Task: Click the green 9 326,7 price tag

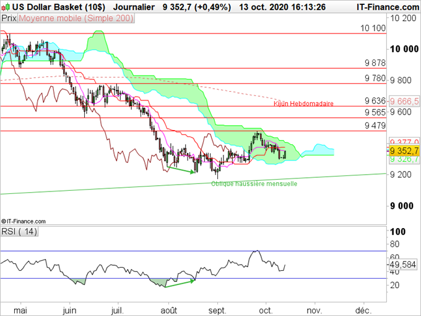Action: (404, 159)
